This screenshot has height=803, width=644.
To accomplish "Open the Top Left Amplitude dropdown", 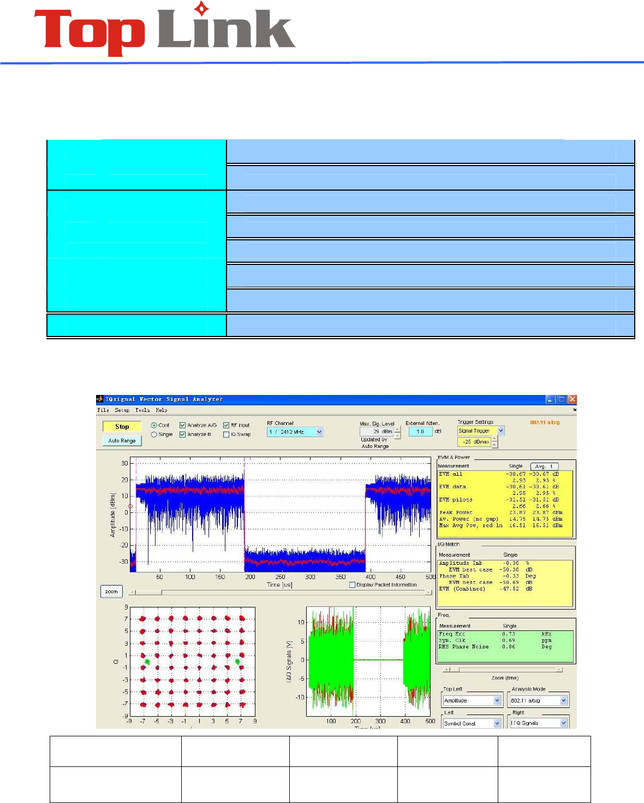I will [472, 700].
